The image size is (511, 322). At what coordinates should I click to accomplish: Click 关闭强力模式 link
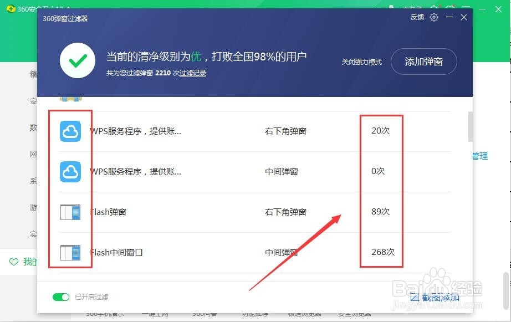pos(362,62)
